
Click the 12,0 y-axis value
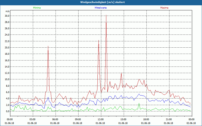[7, 73]
